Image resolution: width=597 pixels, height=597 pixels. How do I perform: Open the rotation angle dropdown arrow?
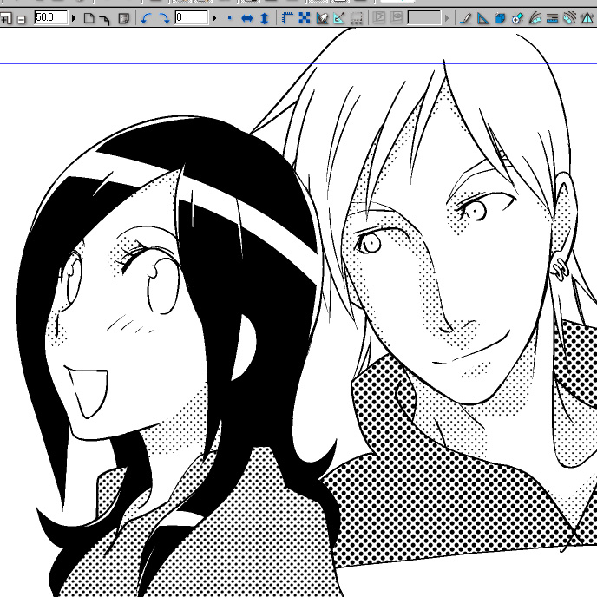[x=214, y=18]
